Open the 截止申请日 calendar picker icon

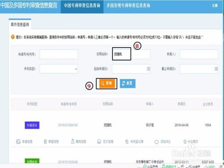click(216, 69)
